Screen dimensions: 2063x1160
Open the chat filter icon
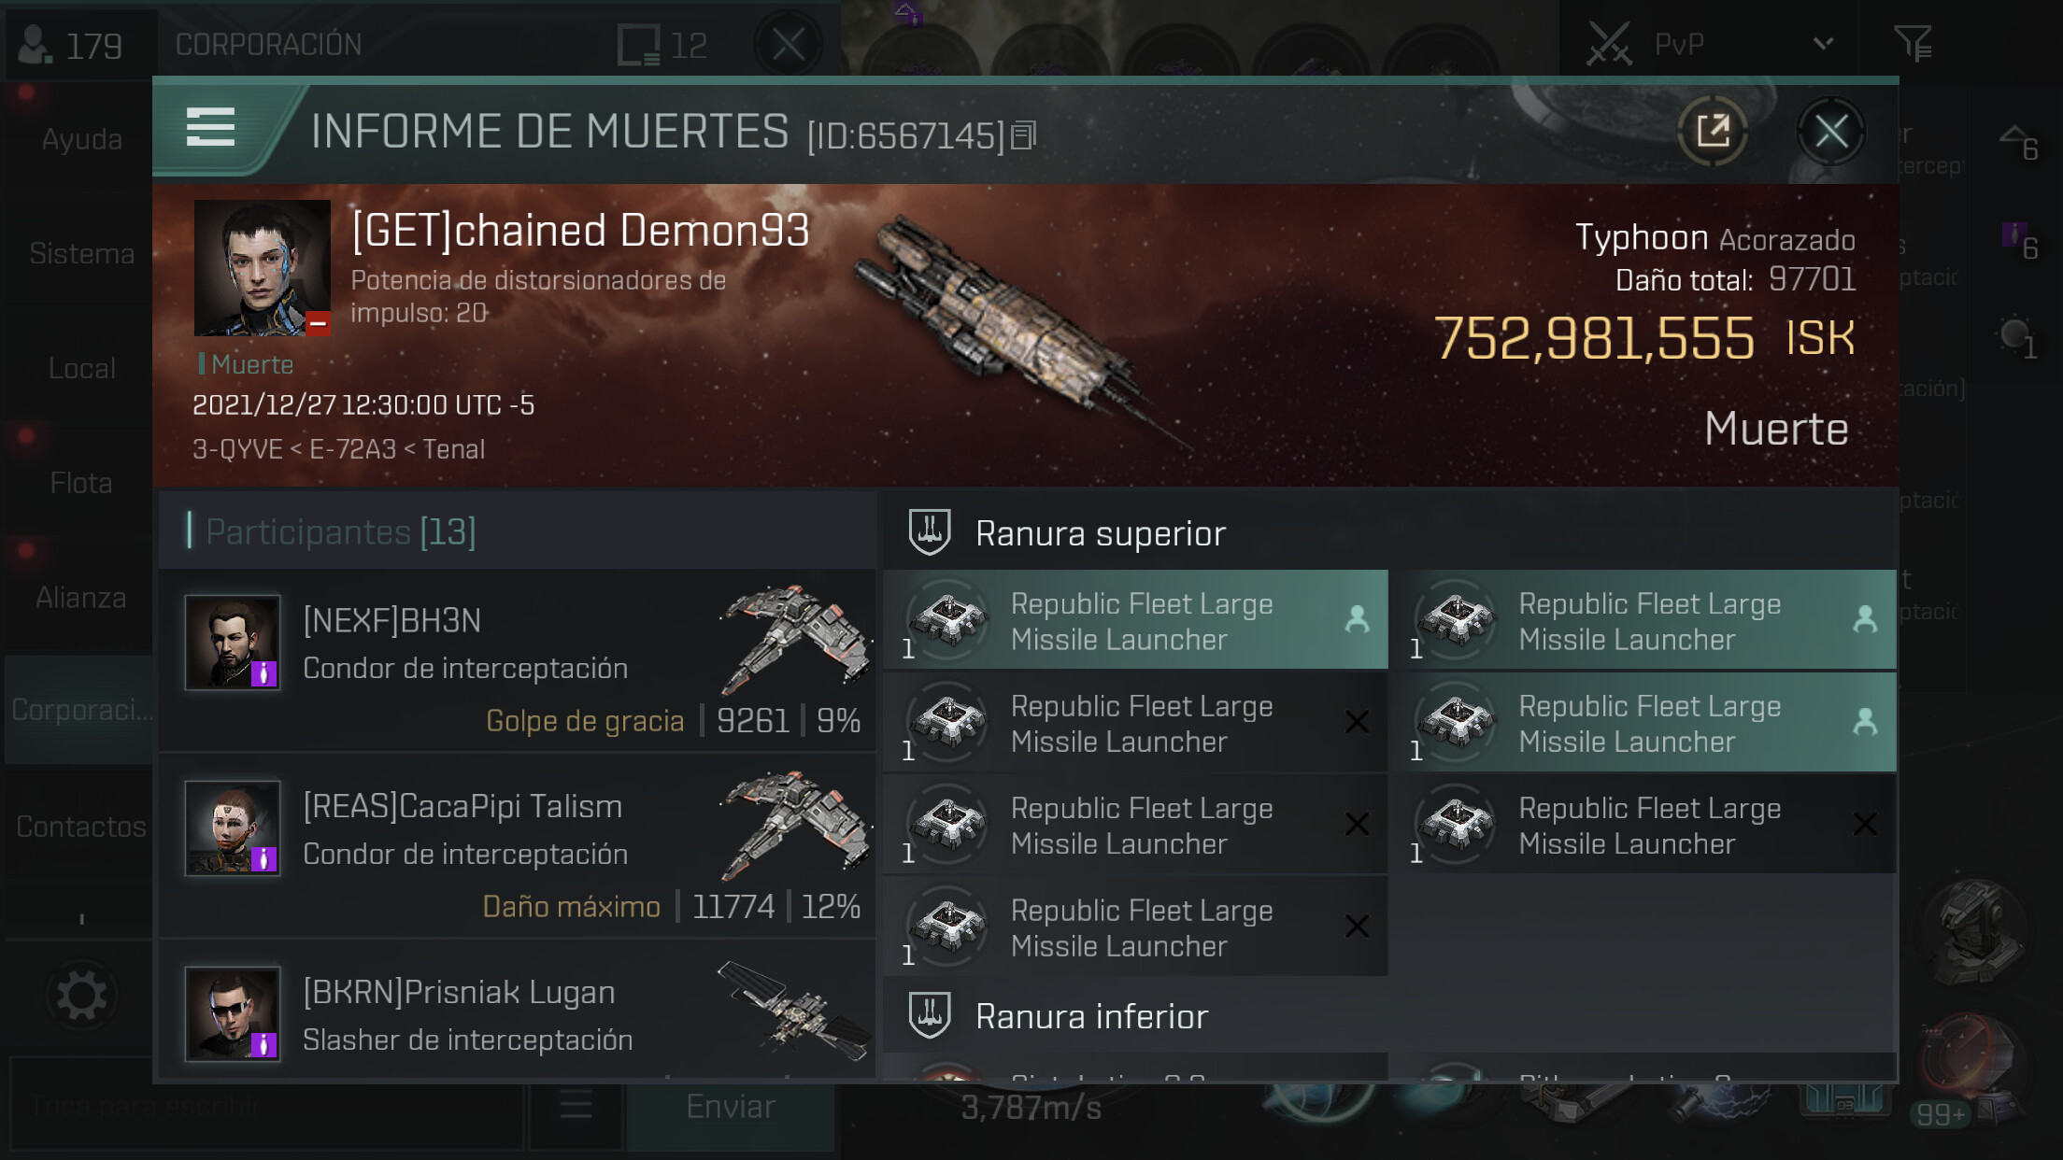pos(1913,43)
